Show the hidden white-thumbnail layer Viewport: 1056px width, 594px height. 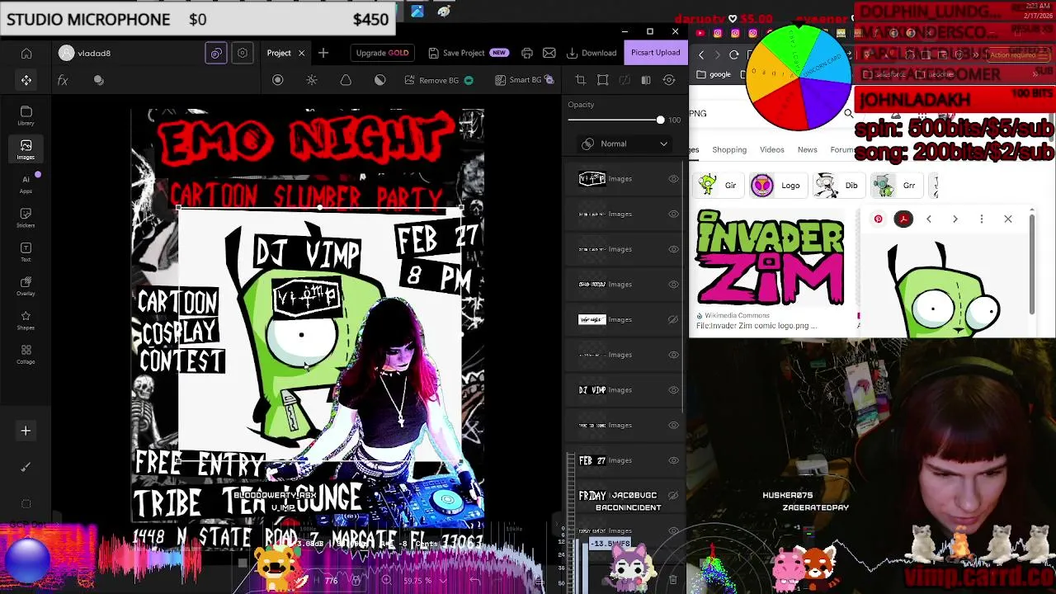point(673,319)
